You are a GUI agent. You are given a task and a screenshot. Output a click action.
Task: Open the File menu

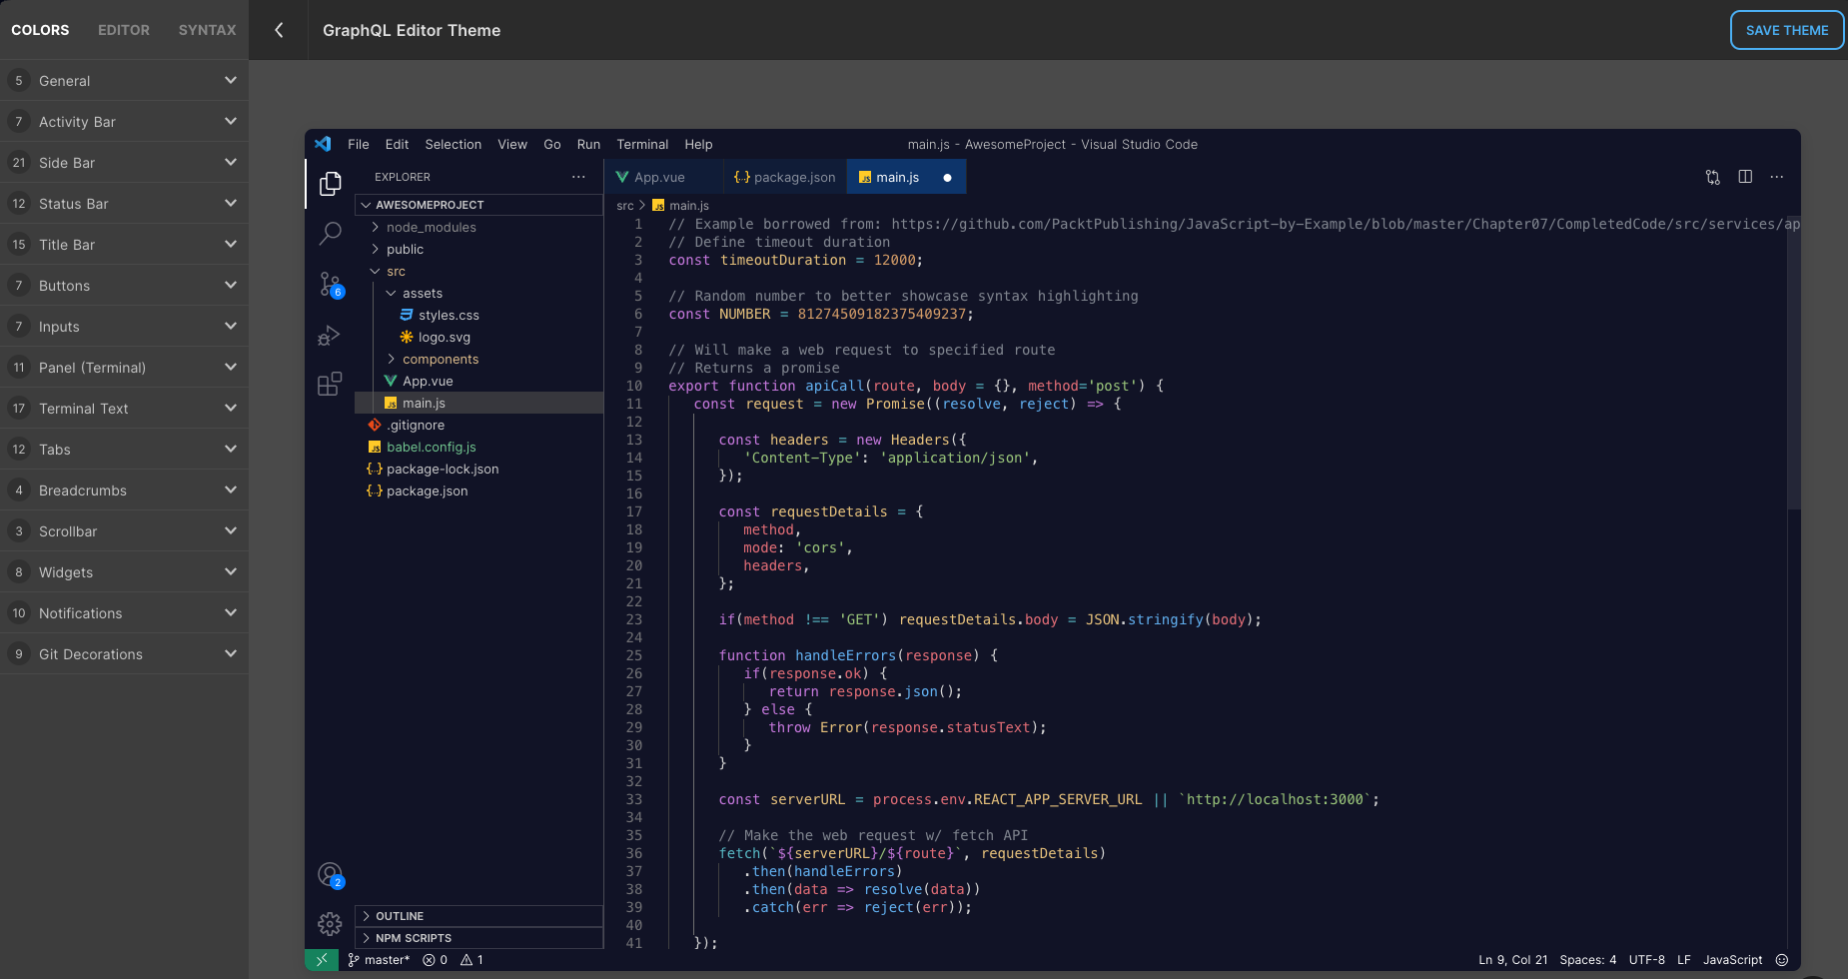[359, 145]
